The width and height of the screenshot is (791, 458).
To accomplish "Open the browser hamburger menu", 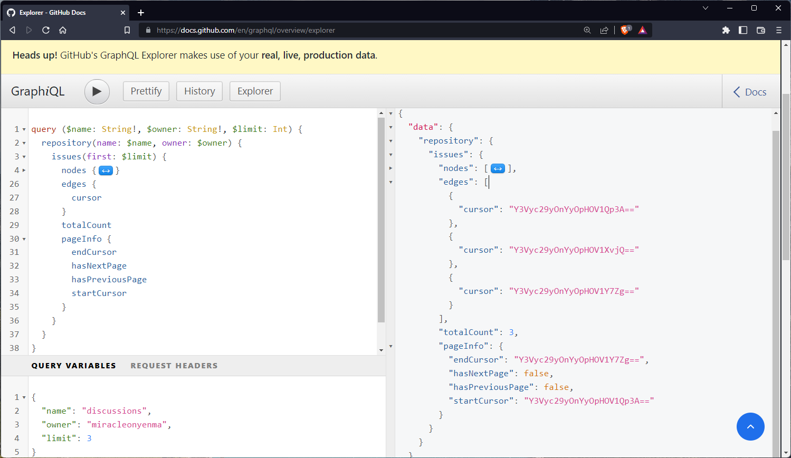I will click(x=778, y=30).
